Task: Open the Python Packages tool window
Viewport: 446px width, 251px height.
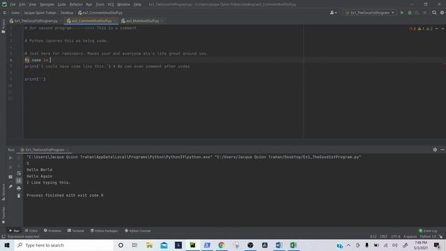Action: point(104,231)
